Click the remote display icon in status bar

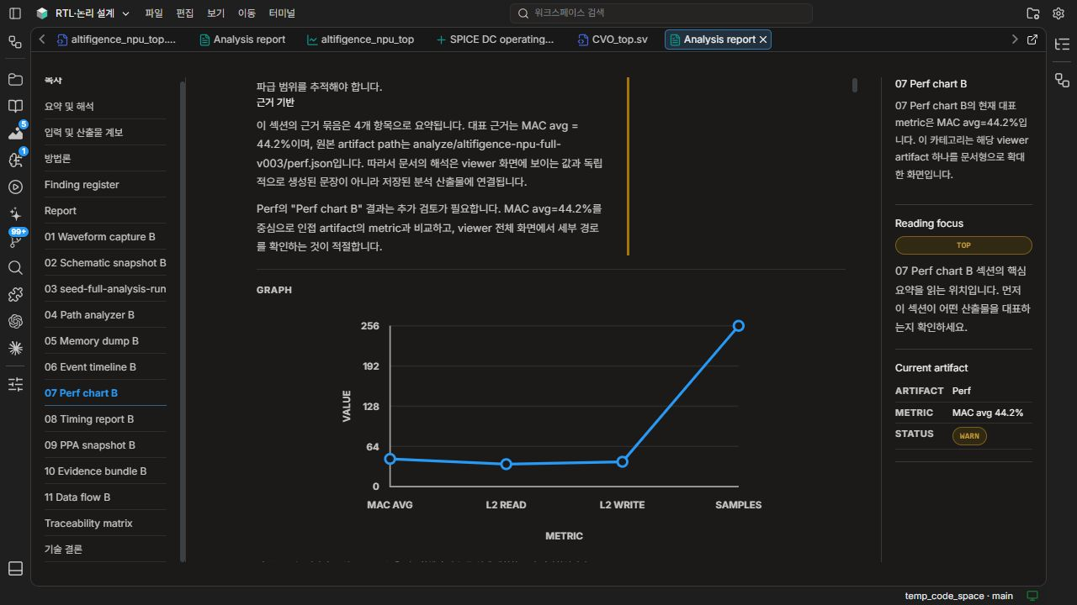pos(1032,596)
